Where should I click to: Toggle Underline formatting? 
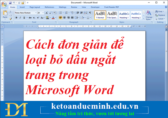[x=24, y=18]
